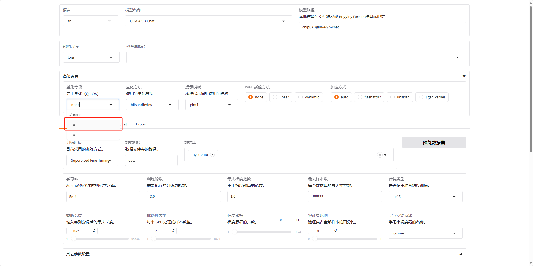Reset the 截断长度 value to default
The image size is (533, 266).
click(94, 231)
